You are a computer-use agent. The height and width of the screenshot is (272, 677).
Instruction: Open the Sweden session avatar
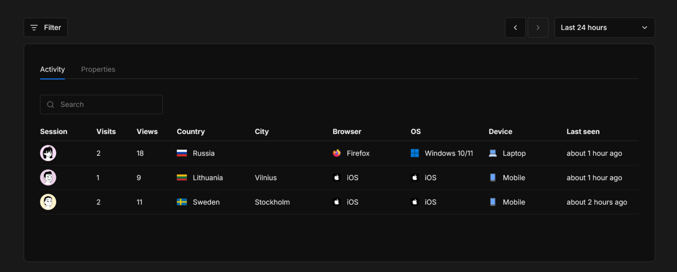coord(48,202)
